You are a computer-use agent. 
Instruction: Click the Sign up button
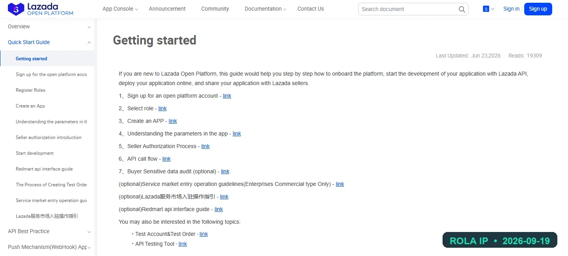538,9
